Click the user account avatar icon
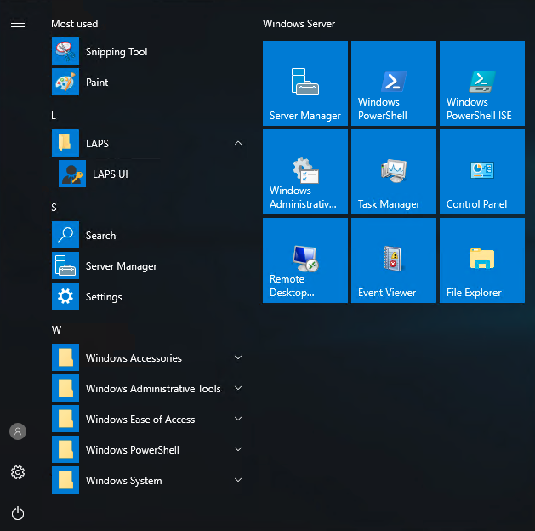The image size is (535, 531). pyautogui.click(x=18, y=431)
